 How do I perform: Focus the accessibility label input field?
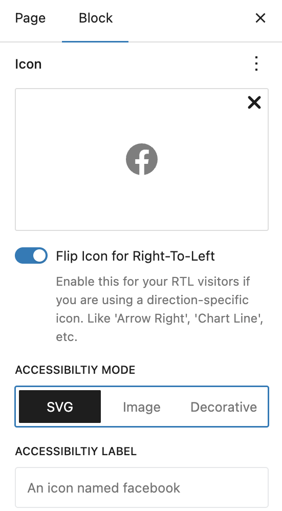142,487
